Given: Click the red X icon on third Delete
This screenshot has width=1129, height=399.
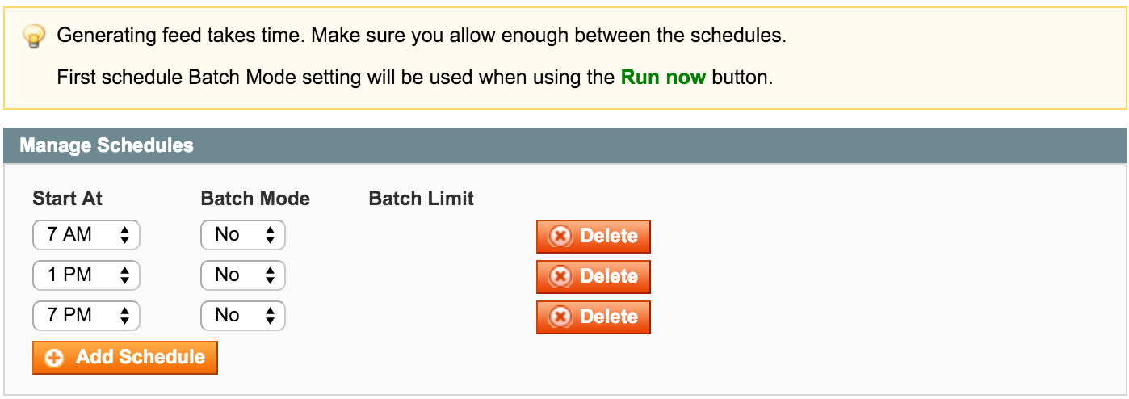Looking at the screenshot, I should pos(560,317).
